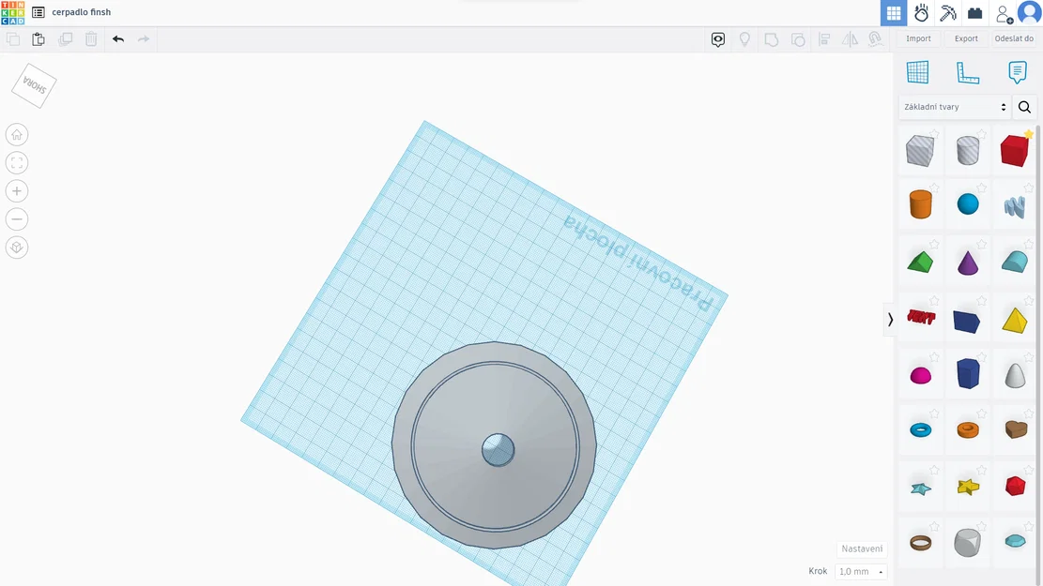Select the scribble shape
Viewport: 1043px width, 586px height.
(x=1015, y=206)
